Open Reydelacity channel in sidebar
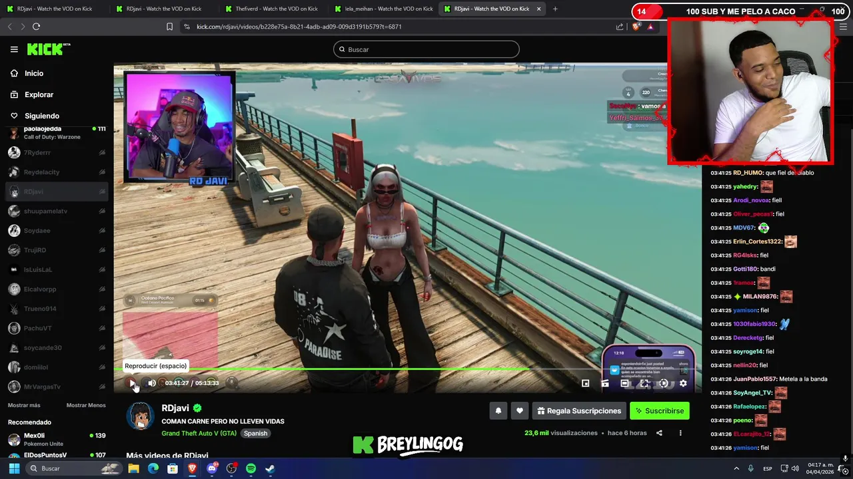The height and width of the screenshot is (479, 853). (57, 172)
